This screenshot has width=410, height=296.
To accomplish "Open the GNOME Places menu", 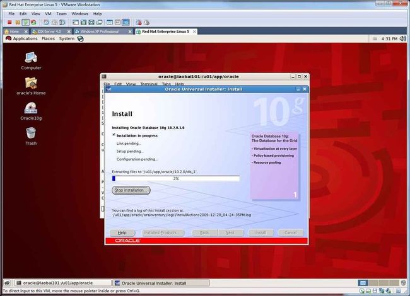I will pyautogui.click(x=48, y=38).
